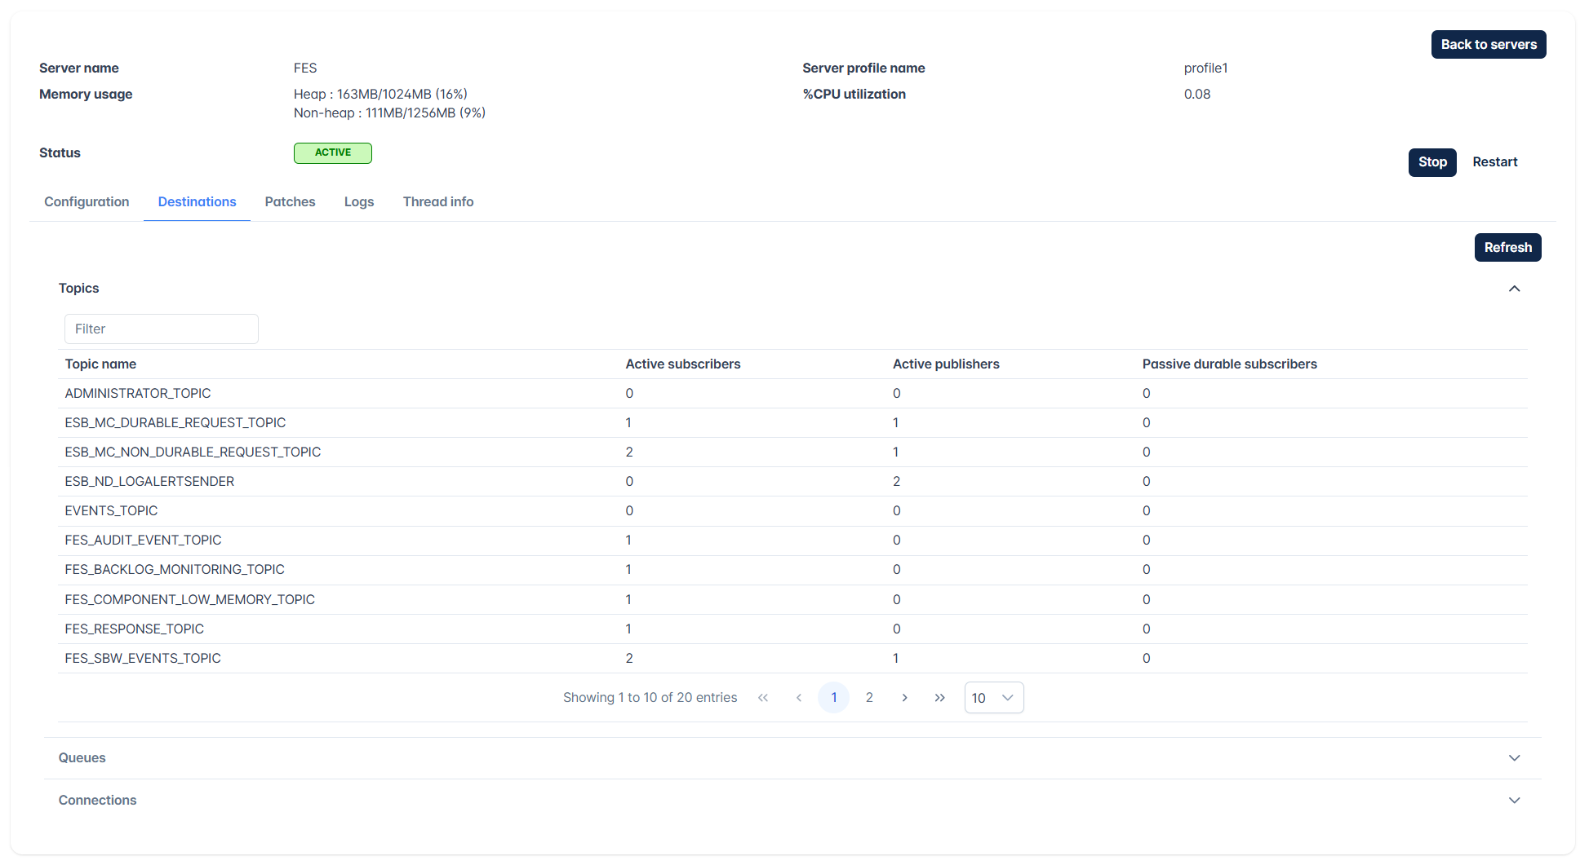Switch to the Configuration tab
Image resolution: width=1589 pixels, height=865 pixels.
(87, 202)
